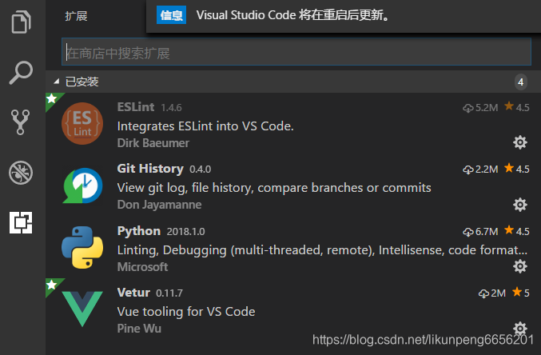Collapse the 已安装 installed section

click(x=57, y=82)
